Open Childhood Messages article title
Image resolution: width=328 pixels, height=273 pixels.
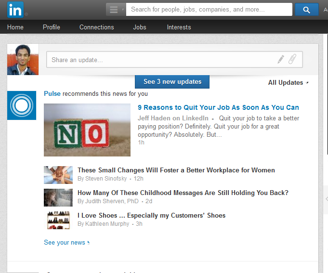click(x=183, y=193)
